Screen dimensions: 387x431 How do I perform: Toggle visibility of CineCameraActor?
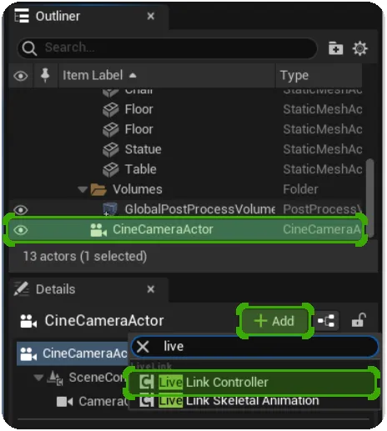(21, 230)
